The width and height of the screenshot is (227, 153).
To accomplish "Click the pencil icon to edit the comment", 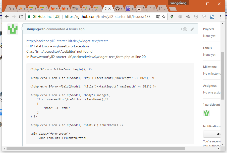I will pyautogui.click(x=192, y=29).
